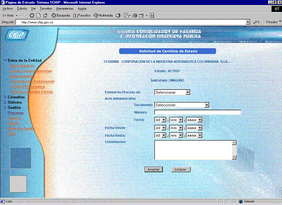Open the Fecha Desde year dropdown
This screenshot has width=282, height=205.
point(194,128)
